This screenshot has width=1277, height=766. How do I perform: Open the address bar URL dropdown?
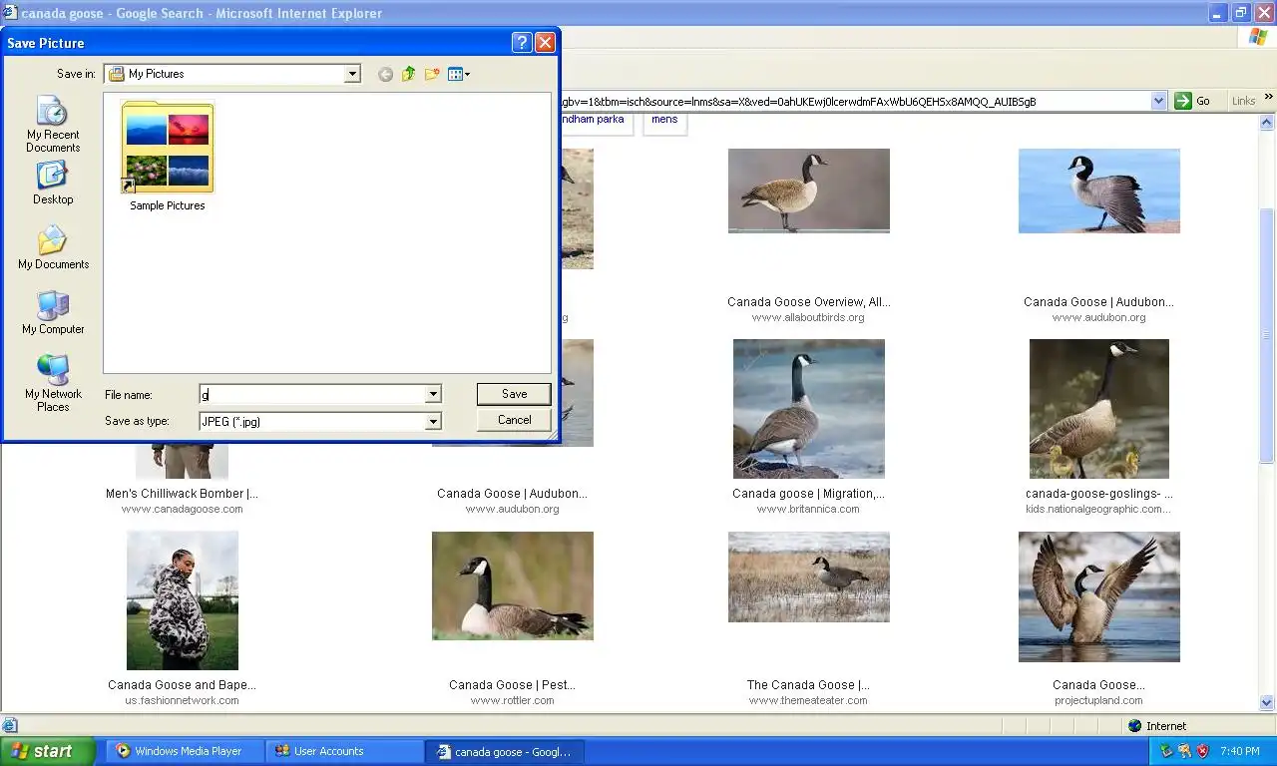point(1158,101)
